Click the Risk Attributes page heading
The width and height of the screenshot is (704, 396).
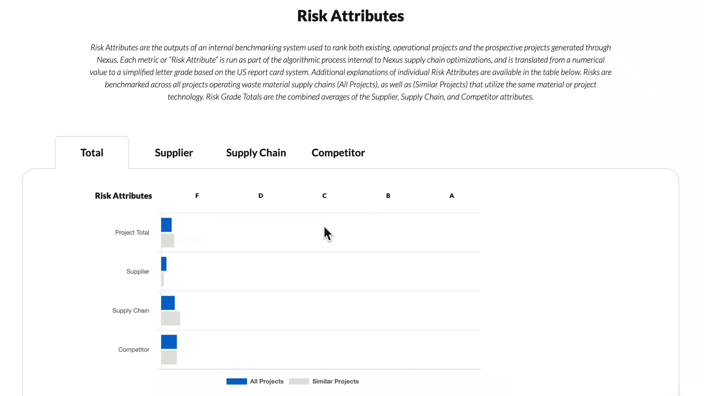tap(350, 16)
